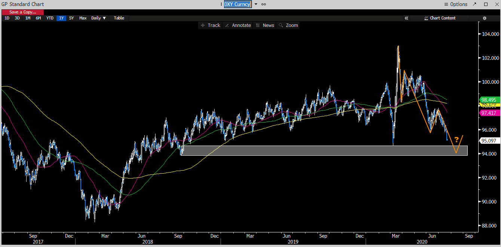The height and width of the screenshot is (247, 501).
Task: Open the Options hamburger menu
Action: point(456,4)
